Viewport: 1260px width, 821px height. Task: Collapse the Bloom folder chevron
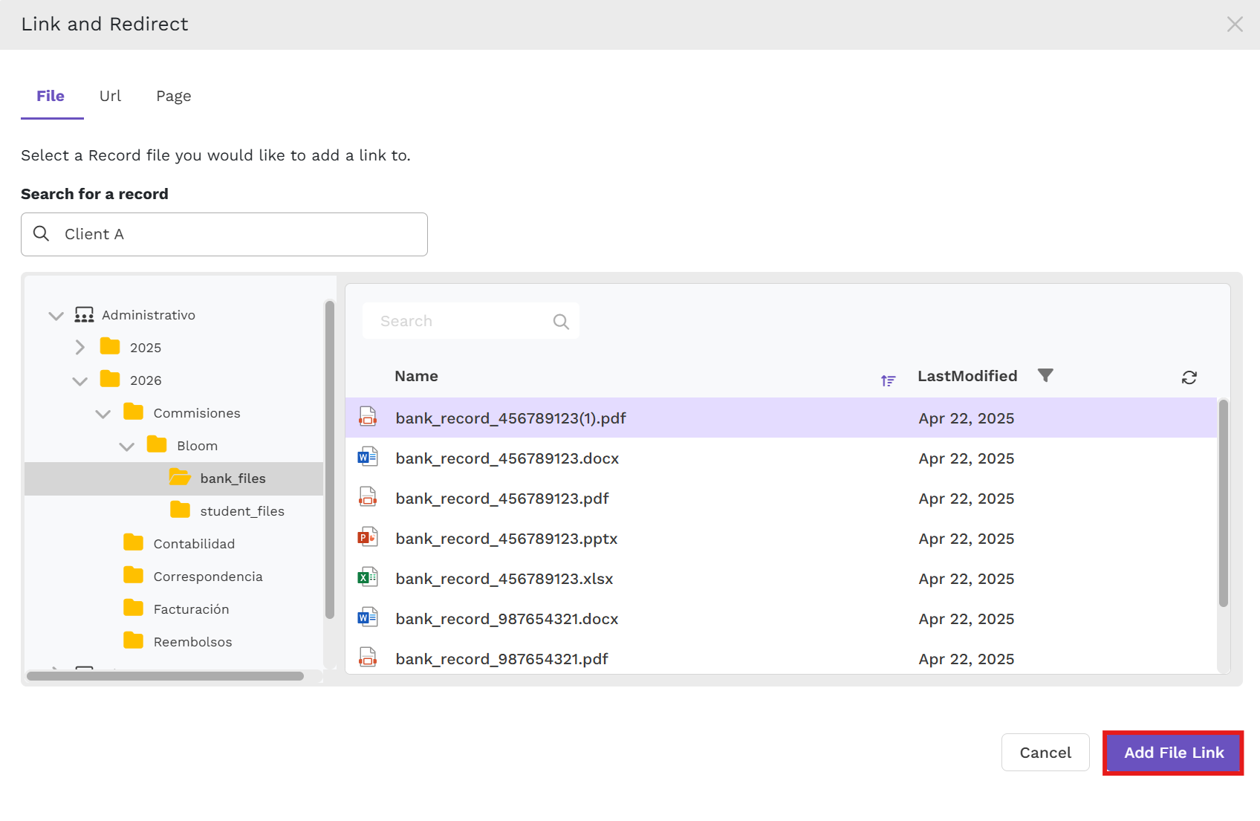(x=127, y=446)
